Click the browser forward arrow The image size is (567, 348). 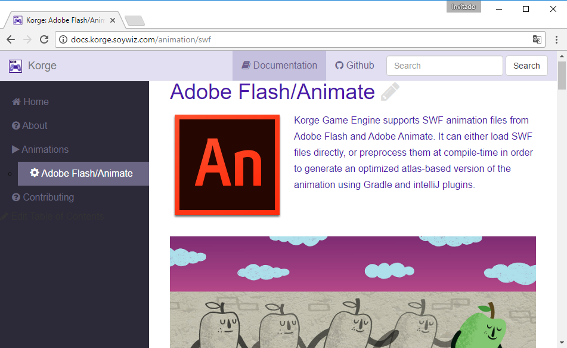[x=27, y=39]
